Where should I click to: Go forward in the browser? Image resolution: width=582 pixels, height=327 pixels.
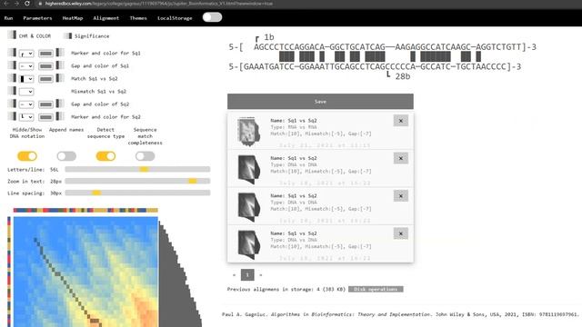pos(16,4)
